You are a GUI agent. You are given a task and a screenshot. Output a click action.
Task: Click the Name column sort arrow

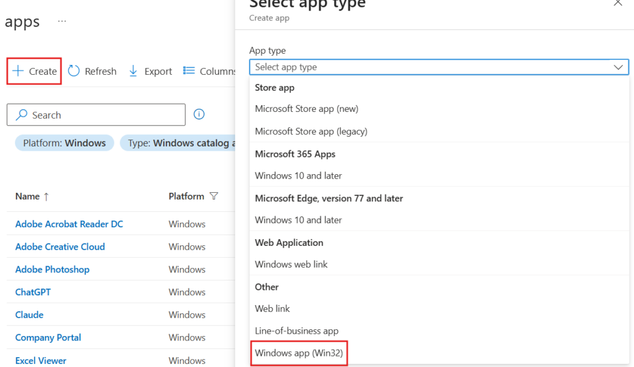coord(46,196)
